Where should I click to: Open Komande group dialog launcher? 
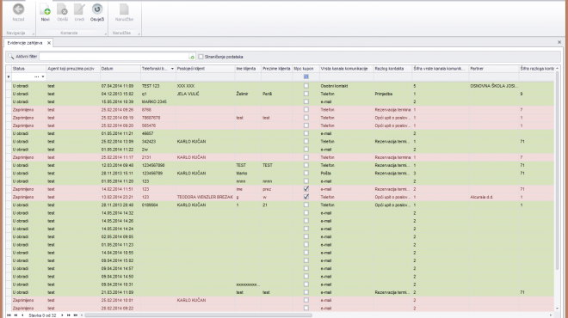[x=105, y=34]
